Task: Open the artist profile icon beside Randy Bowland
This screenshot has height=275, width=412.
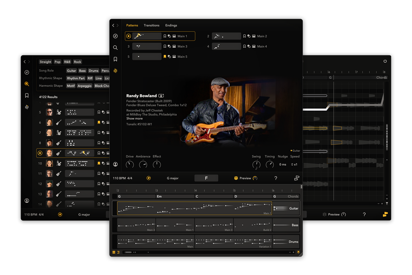Action: (161, 96)
